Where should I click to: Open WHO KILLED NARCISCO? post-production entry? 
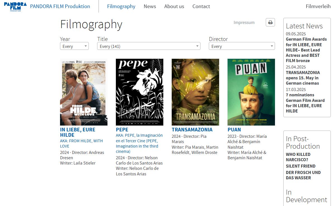pyautogui.click(x=298, y=157)
